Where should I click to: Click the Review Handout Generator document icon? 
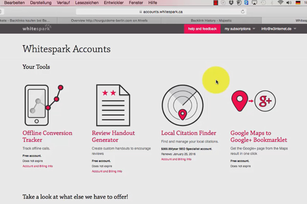pos(113,105)
